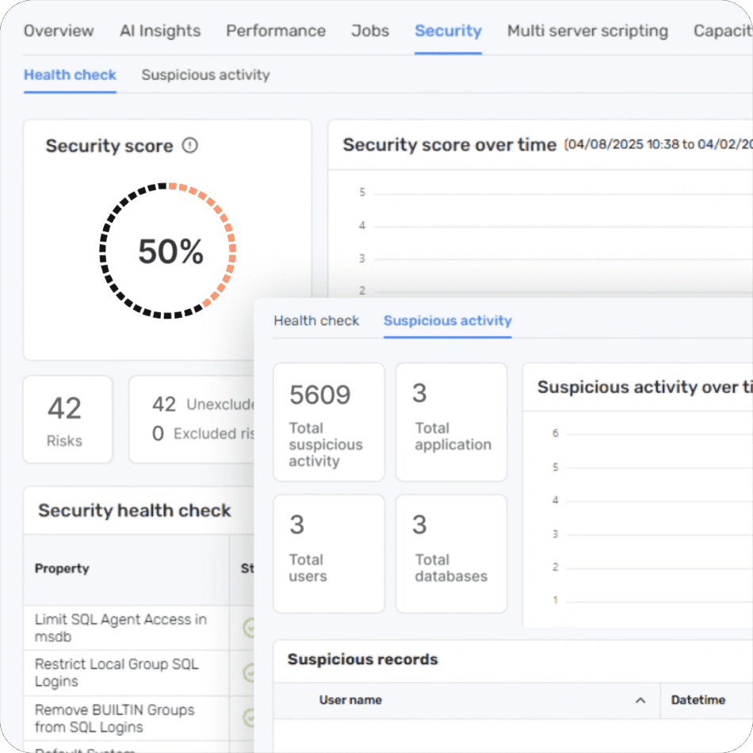This screenshot has height=753, width=753.
Task: Select Remove BUILTIN Groups from SQL Logins row
Action: 139,718
